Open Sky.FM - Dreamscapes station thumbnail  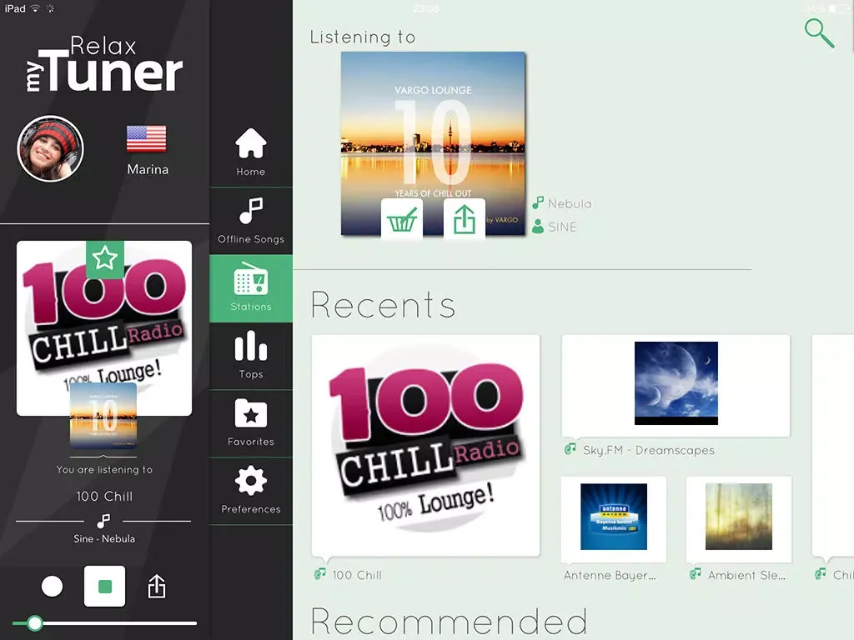(676, 385)
